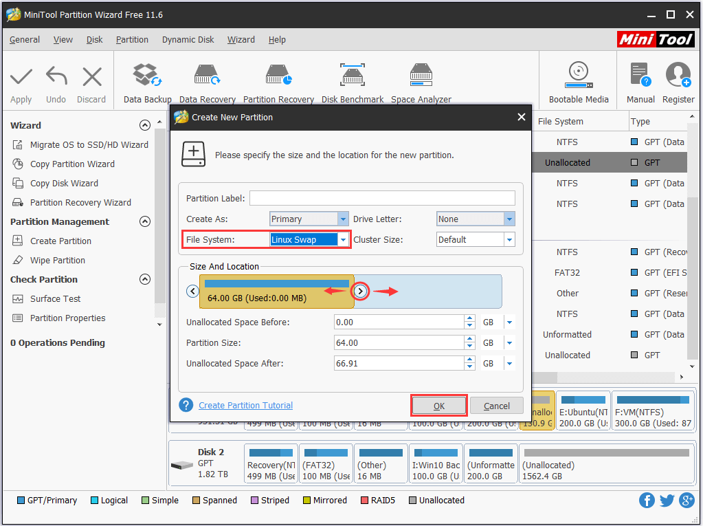Open the Create Partition Tutorial link
The height and width of the screenshot is (526, 703).
(245, 406)
